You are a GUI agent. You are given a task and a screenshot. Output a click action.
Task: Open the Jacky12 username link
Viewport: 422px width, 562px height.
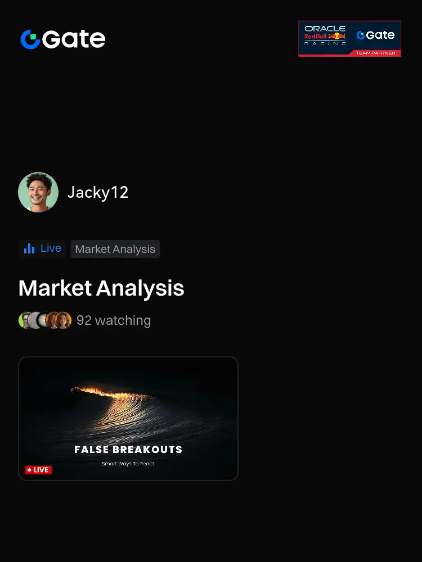tap(98, 192)
